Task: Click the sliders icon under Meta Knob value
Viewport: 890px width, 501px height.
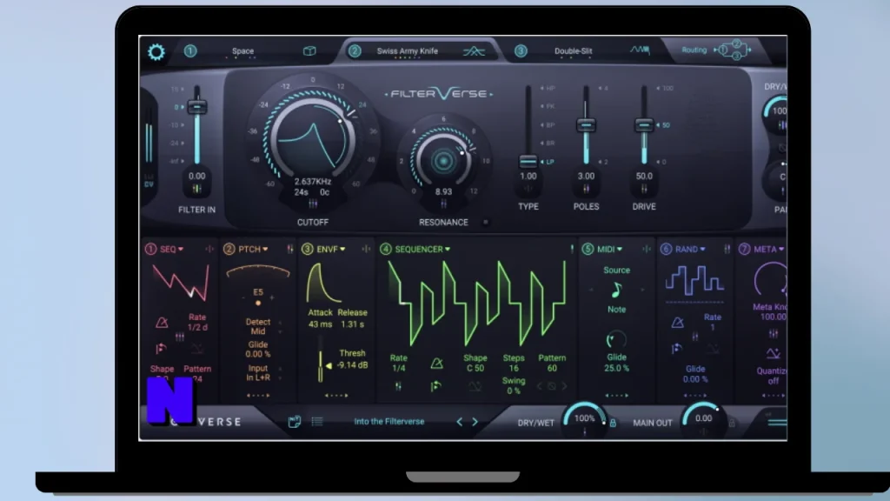Action: tap(773, 333)
